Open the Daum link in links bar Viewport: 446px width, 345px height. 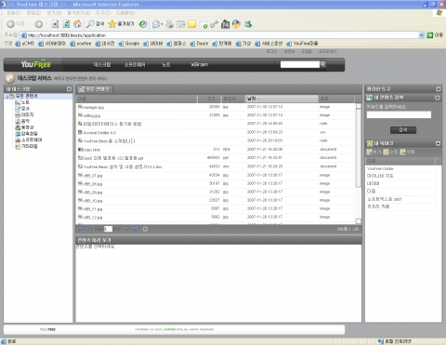tap(199, 44)
